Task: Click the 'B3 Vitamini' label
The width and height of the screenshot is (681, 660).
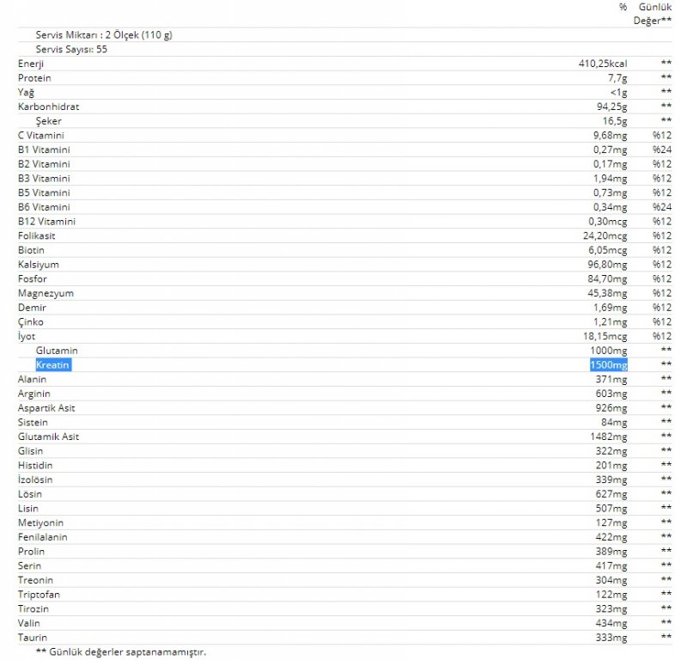Action: [x=44, y=178]
